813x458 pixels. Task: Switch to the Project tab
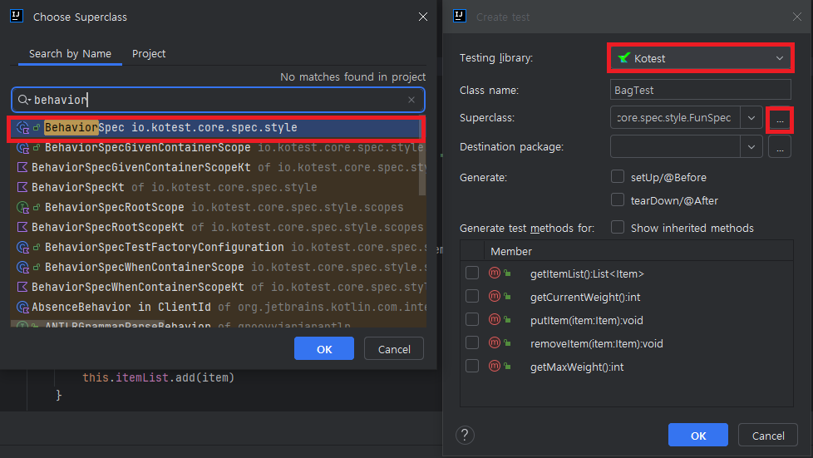coord(149,53)
